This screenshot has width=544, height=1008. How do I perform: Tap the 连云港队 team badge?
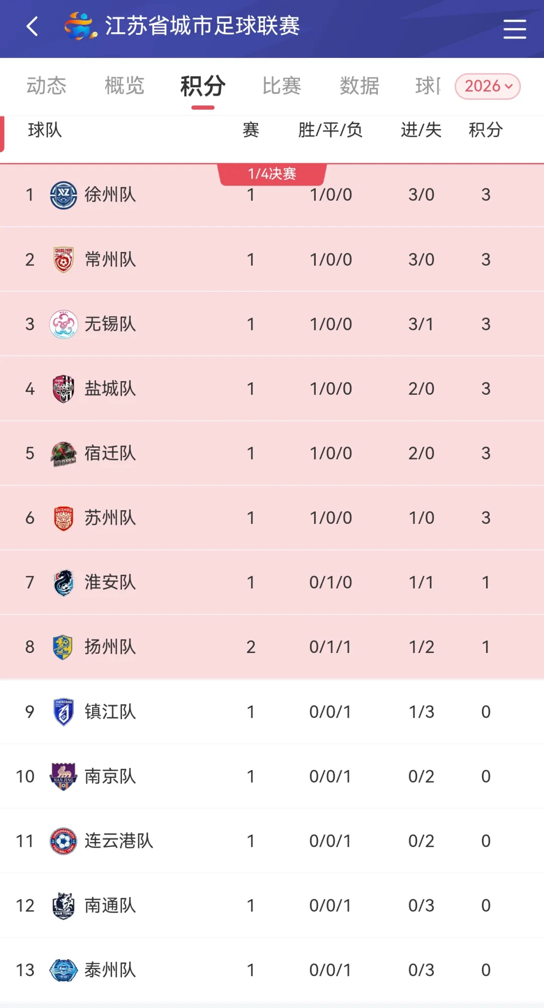[63, 841]
